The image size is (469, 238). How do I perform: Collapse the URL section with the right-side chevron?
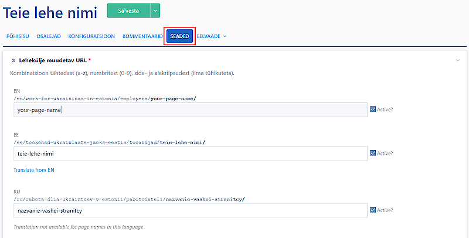(x=457, y=60)
